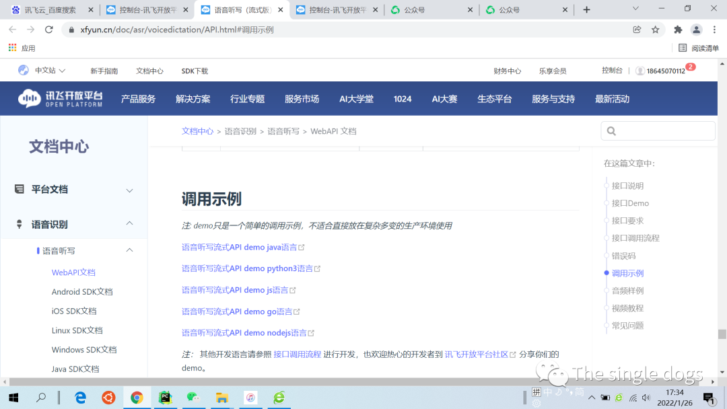
Task: Open the taskbar volume control
Action: 646,398
